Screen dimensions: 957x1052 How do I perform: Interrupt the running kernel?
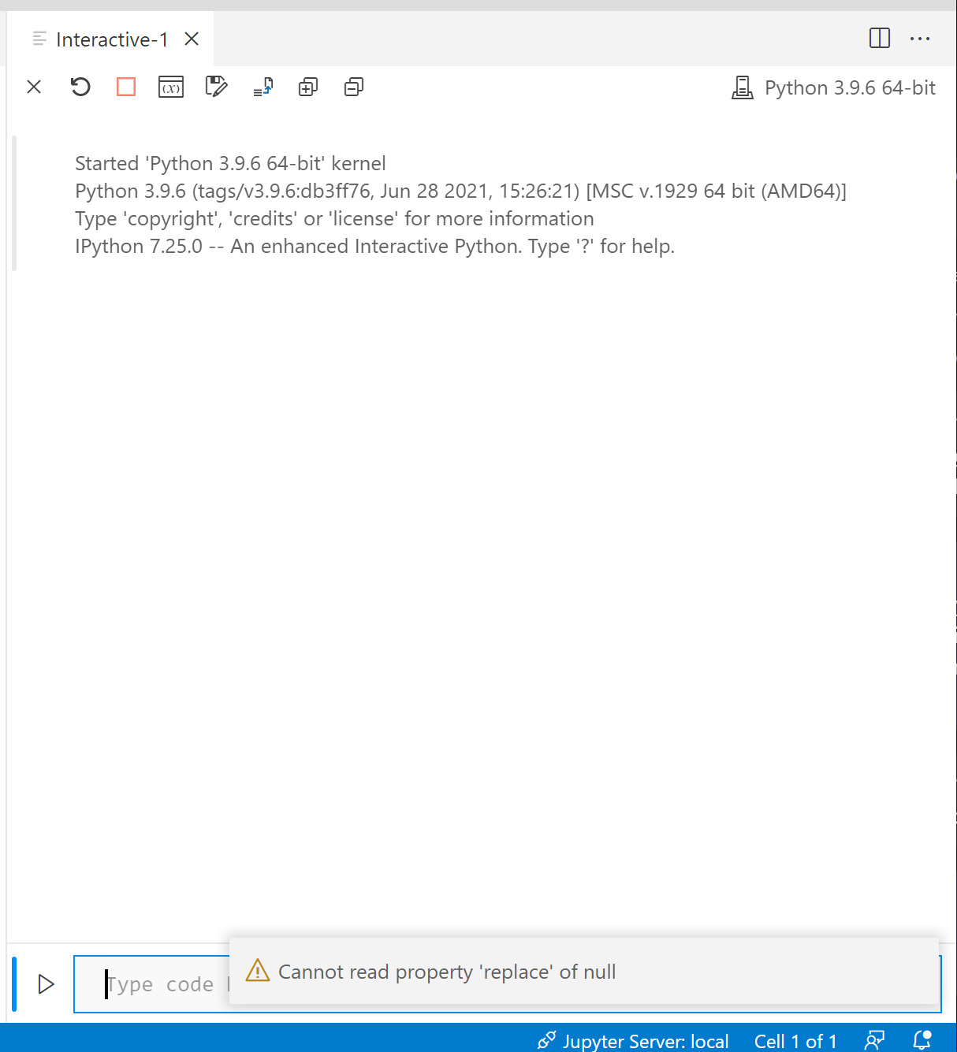pos(126,87)
